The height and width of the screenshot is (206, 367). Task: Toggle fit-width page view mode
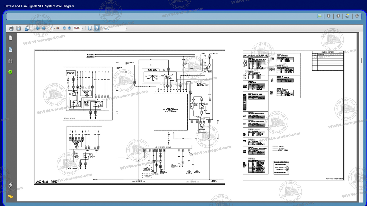pyautogui.click(x=90, y=28)
